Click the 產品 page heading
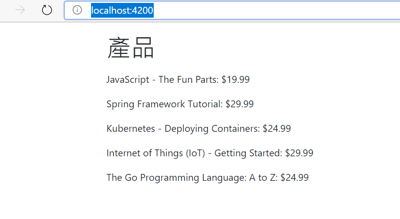The height and width of the screenshot is (219, 400). (131, 48)
